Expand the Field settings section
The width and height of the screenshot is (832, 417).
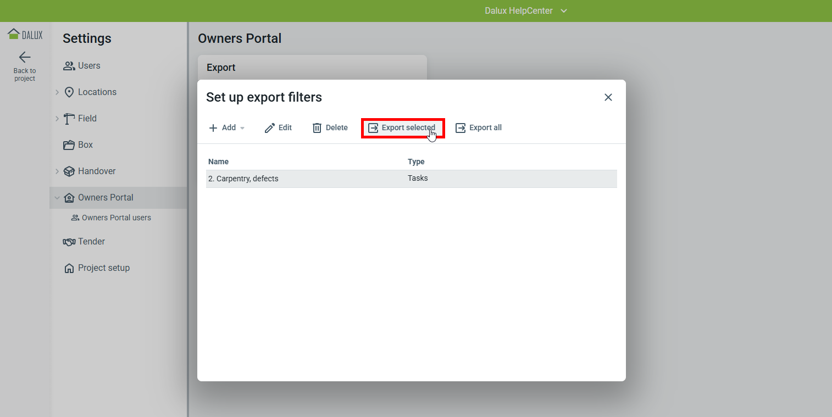click(x=57, y=119)
